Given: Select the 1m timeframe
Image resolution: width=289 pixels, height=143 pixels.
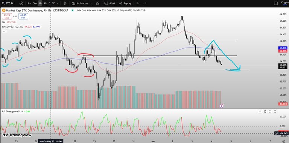Looking at the screenshot, I should click(29, 3).
